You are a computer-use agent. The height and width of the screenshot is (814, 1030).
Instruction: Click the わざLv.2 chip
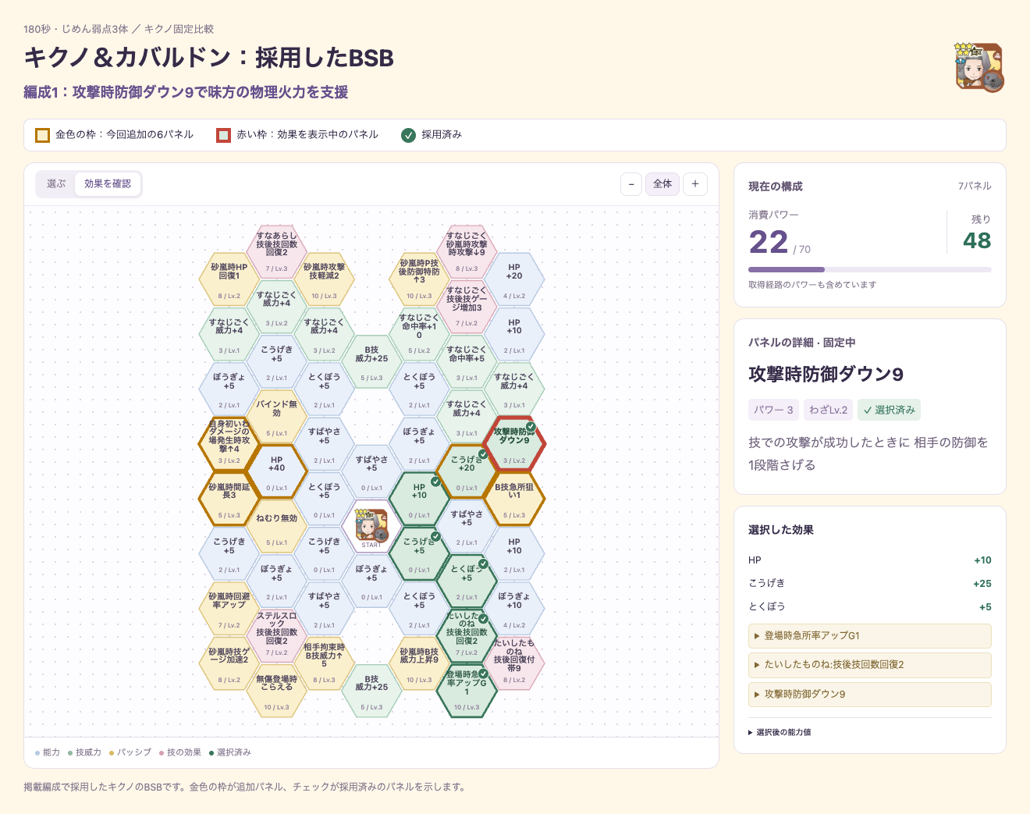pos(828,410)
